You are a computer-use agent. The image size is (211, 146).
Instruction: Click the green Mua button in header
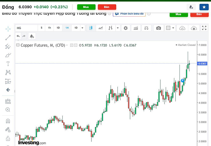point(86,7)
